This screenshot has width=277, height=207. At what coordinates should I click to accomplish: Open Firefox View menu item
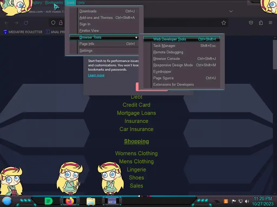click(104, 31)
